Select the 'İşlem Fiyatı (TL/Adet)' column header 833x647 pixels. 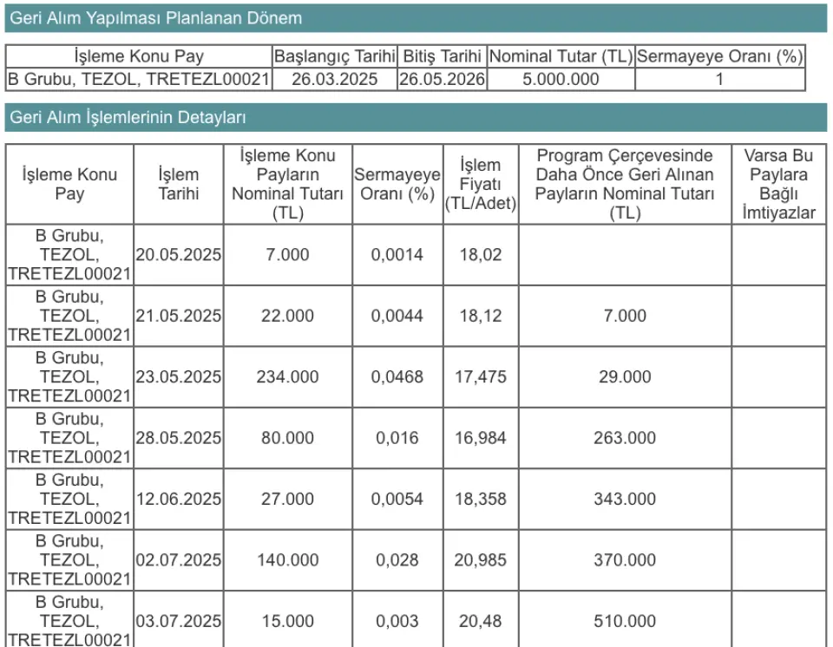pyautogui.click(x=481, y=184)
